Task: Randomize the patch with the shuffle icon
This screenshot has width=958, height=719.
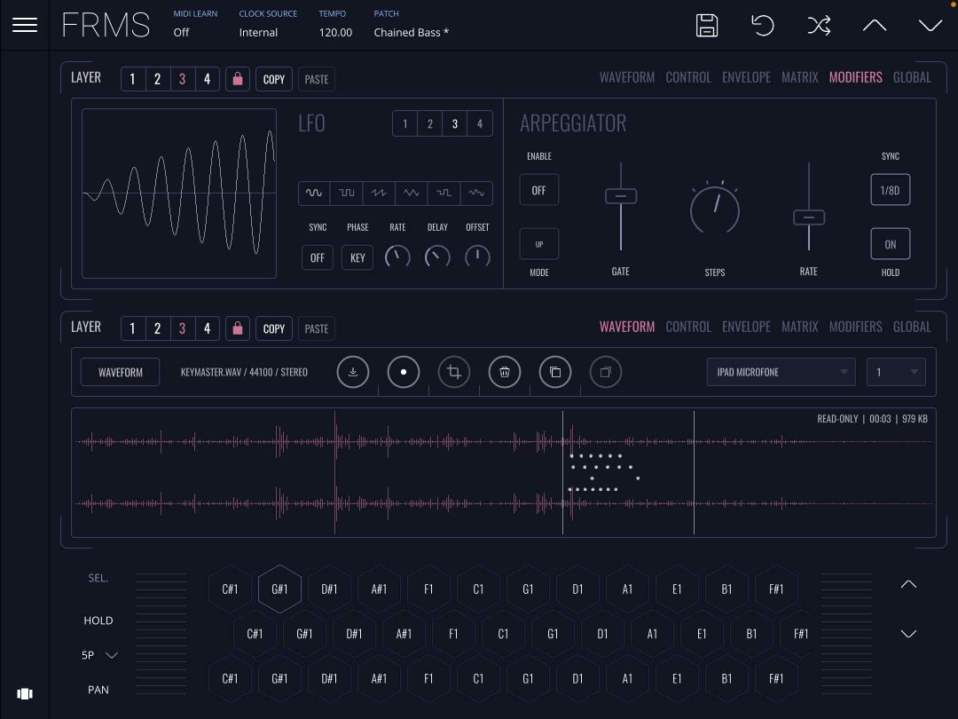Action: point(820,26)
